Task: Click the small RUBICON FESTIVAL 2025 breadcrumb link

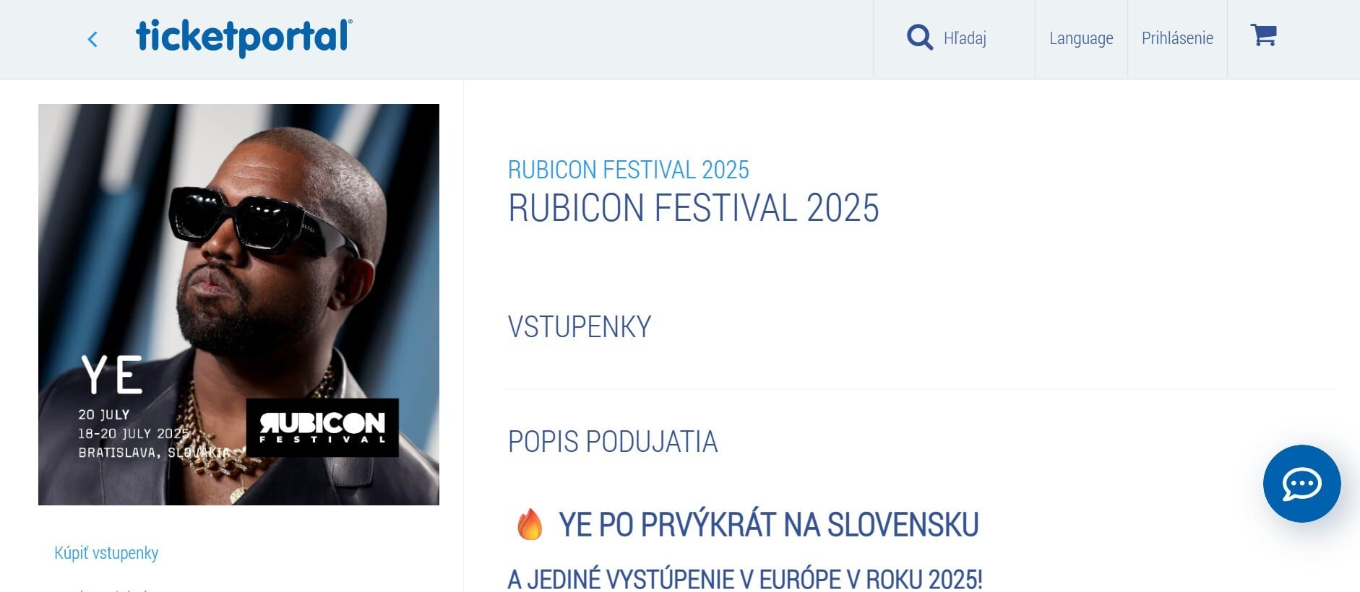Action: 628,170
